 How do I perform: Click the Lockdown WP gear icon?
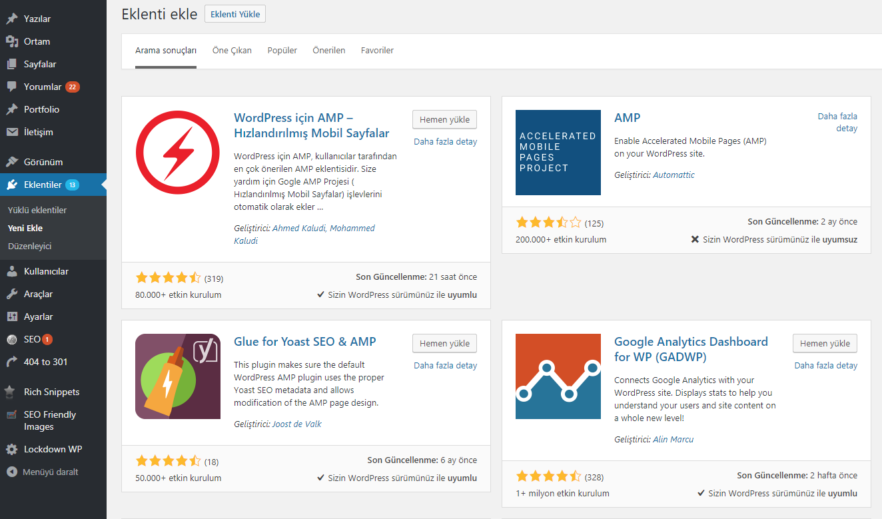[12, 449]
